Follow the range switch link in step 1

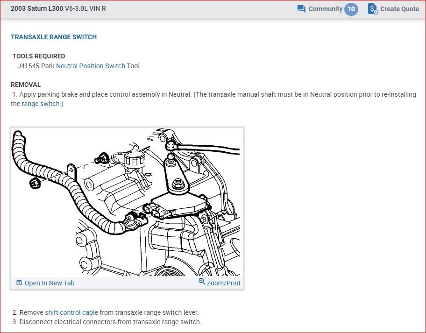pyautogui.click(x=41, y=104)
